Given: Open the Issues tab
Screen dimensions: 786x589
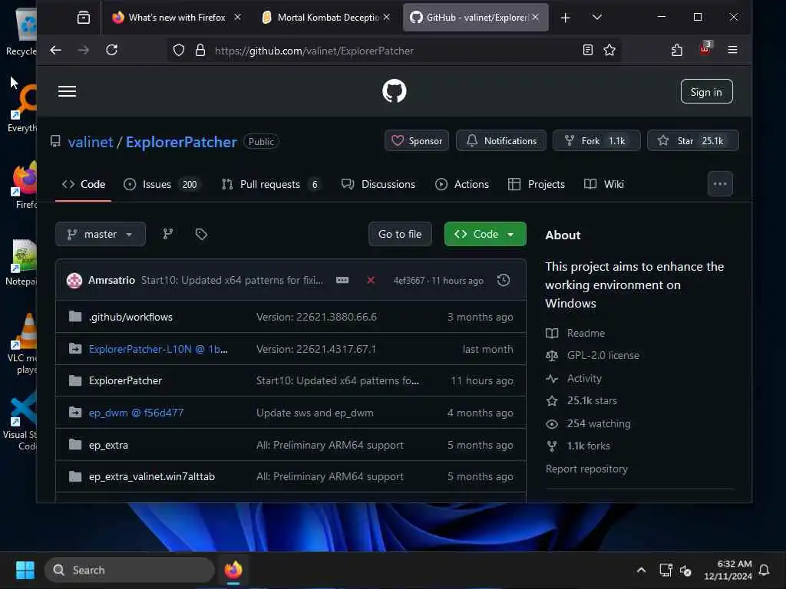Looking at the screenshot, I should [163, 184].
